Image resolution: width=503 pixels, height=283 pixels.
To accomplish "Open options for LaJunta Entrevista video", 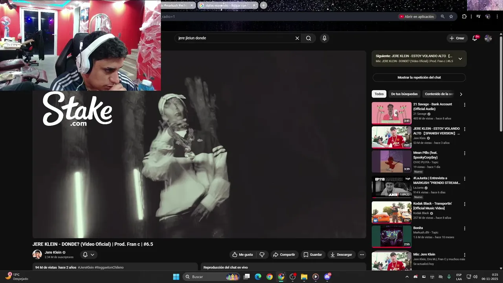I will click(x=464, y=179).
